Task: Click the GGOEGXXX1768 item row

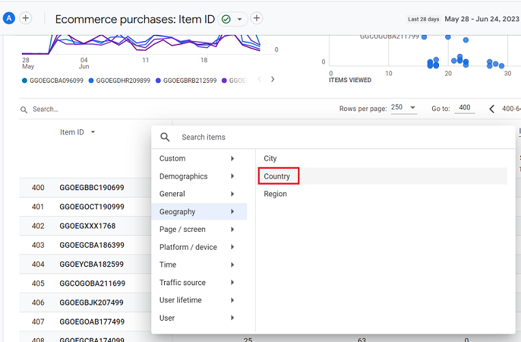Action: [x=88, y=226]
